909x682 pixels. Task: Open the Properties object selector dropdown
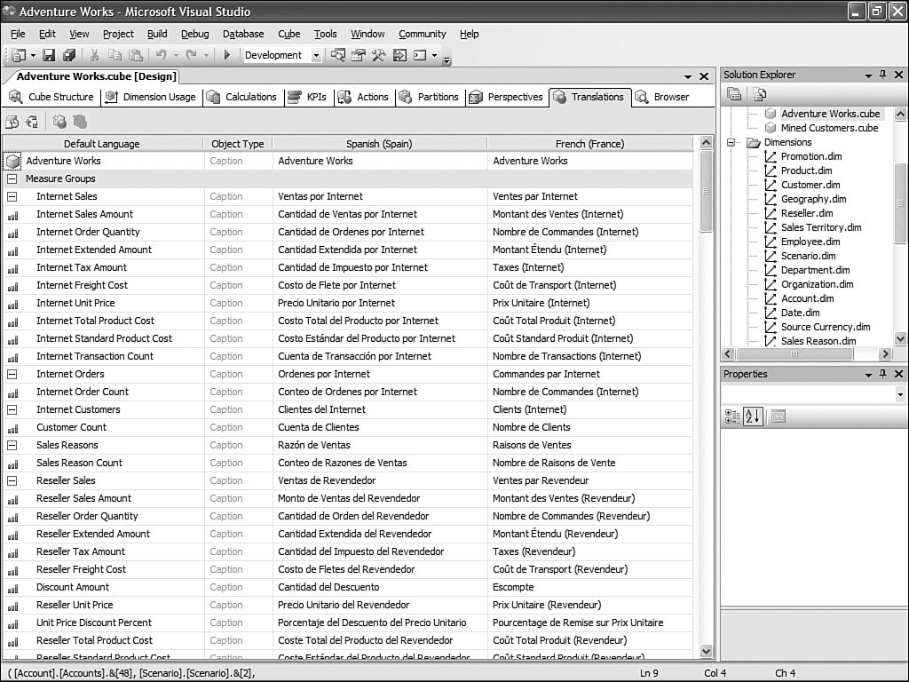[x=900, y=395]
